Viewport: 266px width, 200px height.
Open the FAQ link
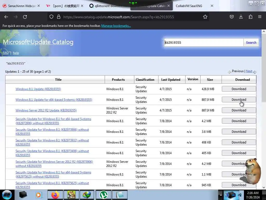6,53
